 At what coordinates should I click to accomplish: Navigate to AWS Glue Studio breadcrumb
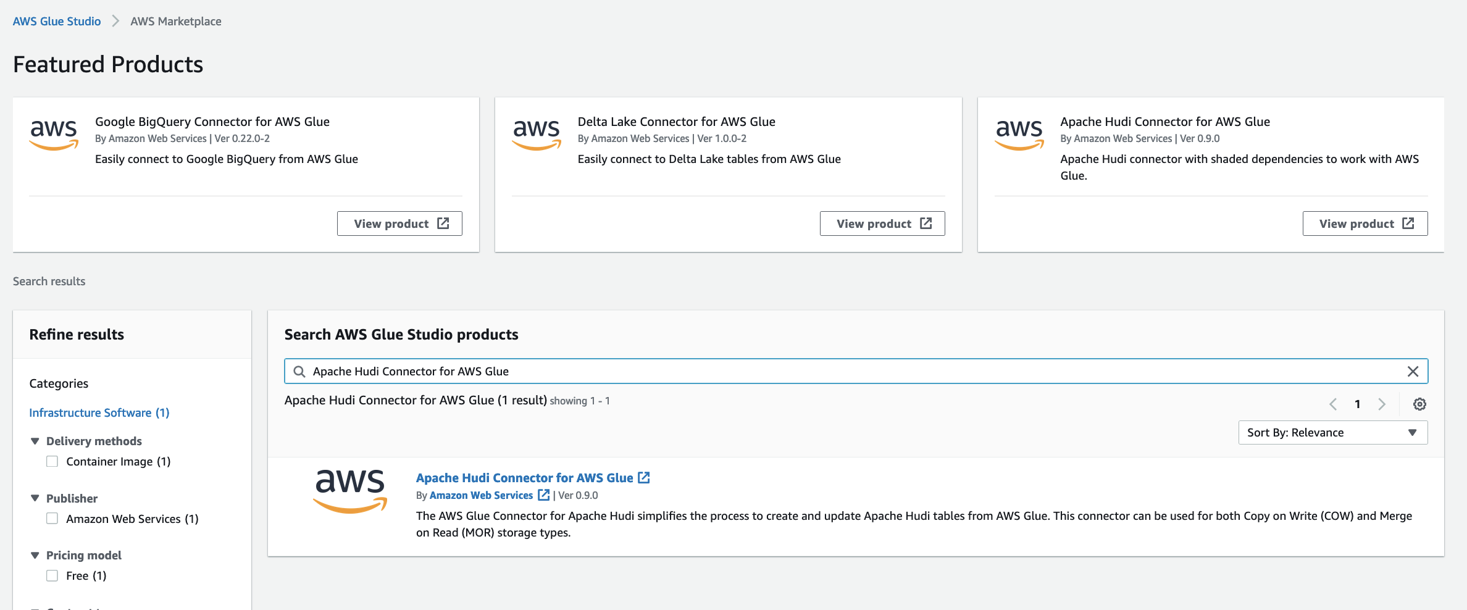click(57, 21)
